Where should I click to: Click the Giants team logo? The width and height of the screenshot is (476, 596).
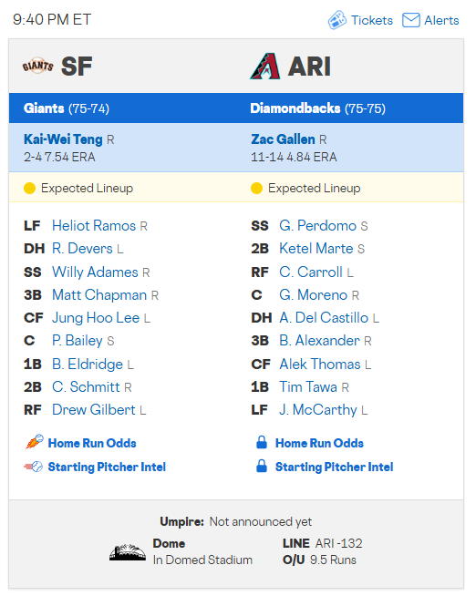pyautogui.click(x=37, y=67)
